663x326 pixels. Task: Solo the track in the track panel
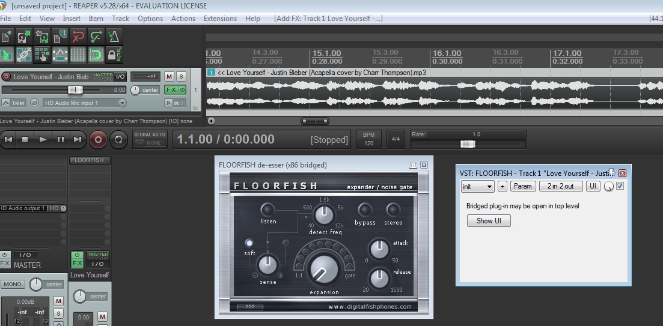tap(181, 76)
